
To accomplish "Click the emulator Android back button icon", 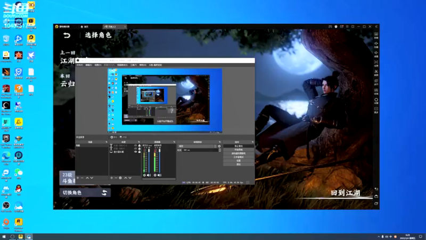I will pos(376,189).
